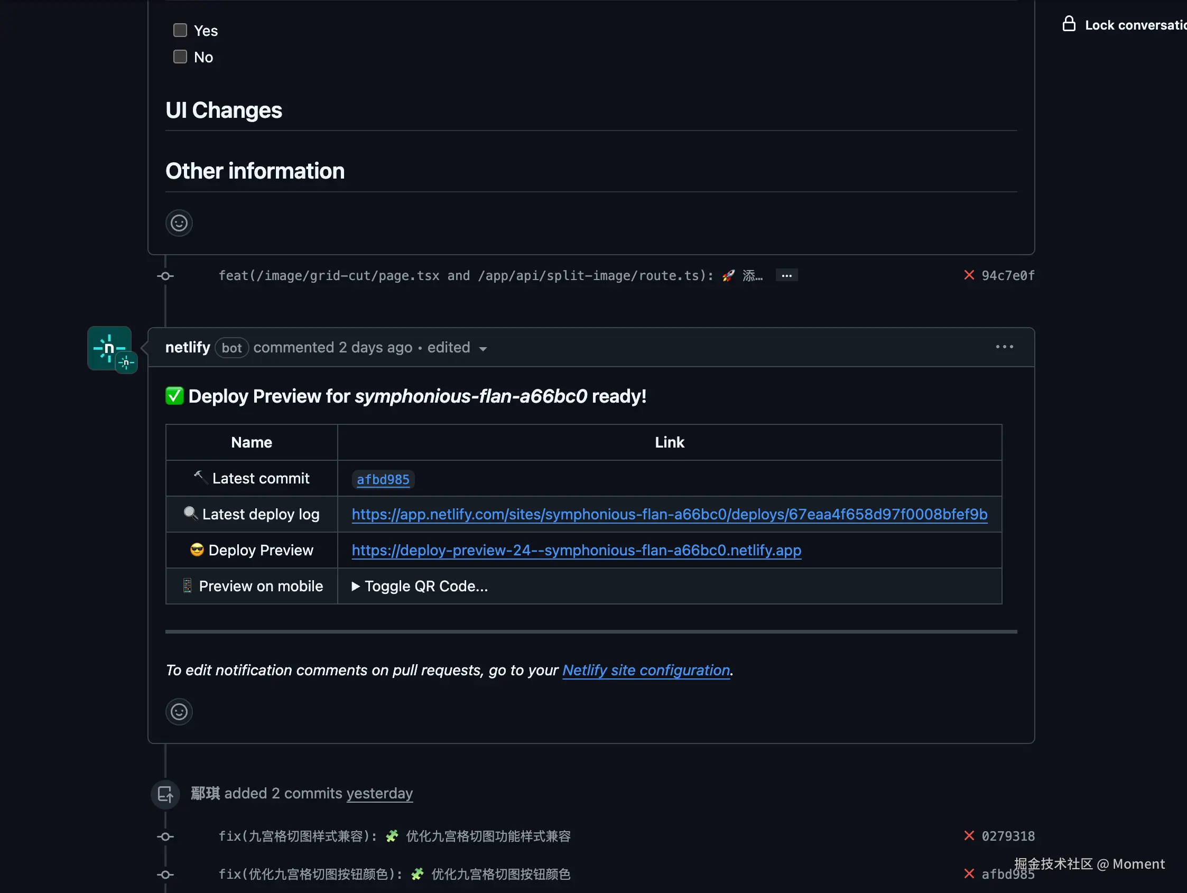
Task: Check the No checkbox
Action: click(180, 57)
